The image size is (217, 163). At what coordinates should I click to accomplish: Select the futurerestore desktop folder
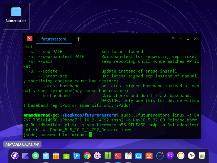point(16,16)
